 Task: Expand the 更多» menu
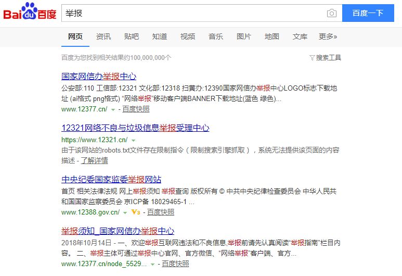tap(328, 37)
